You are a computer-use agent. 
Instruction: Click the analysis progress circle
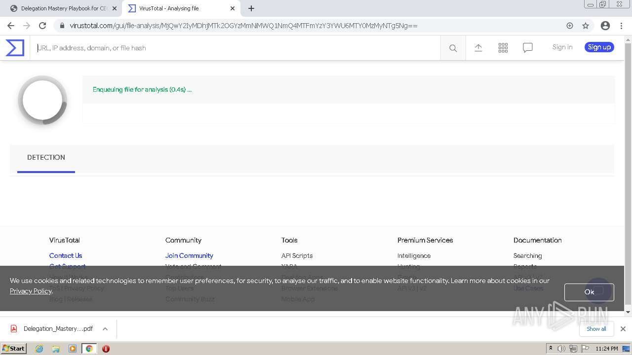click(42, 100)
